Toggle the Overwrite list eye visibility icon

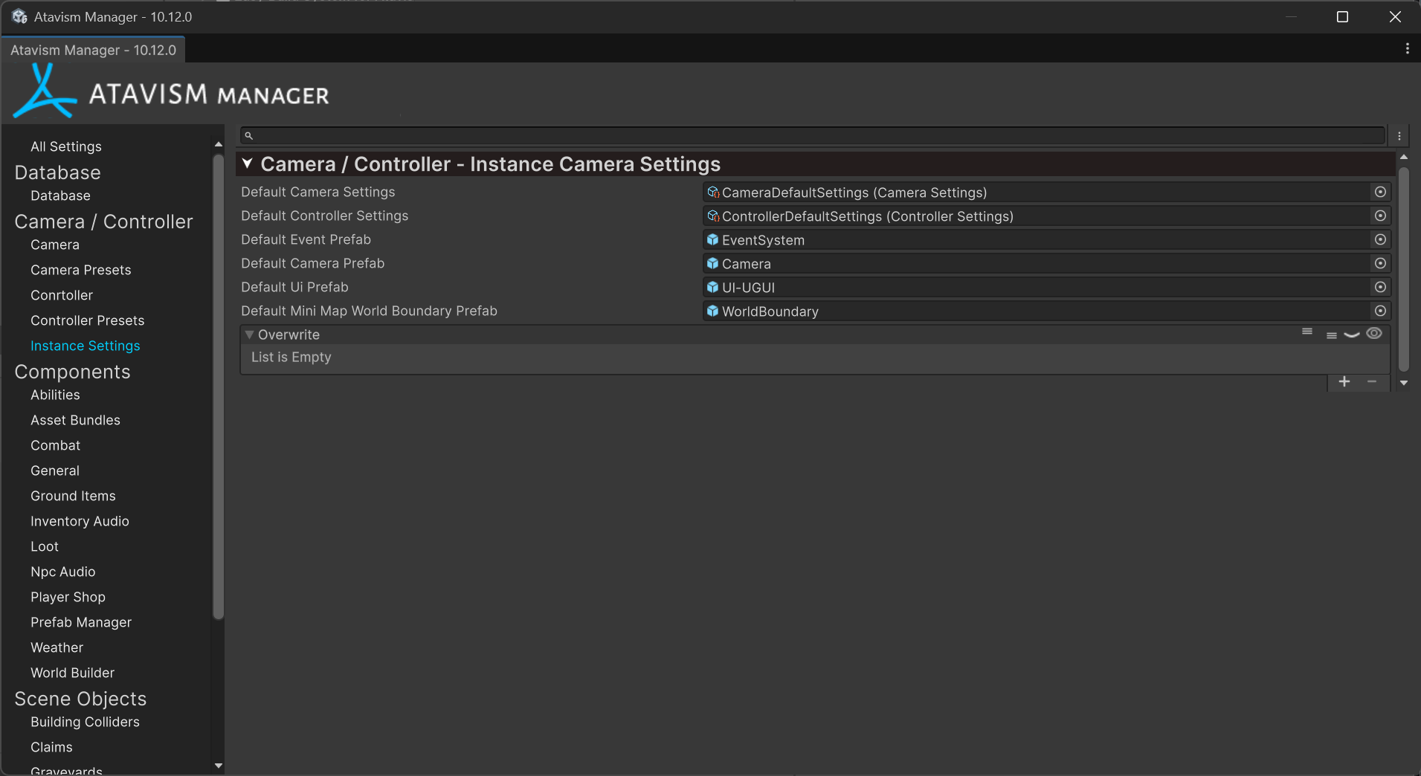coord(1374,333)
